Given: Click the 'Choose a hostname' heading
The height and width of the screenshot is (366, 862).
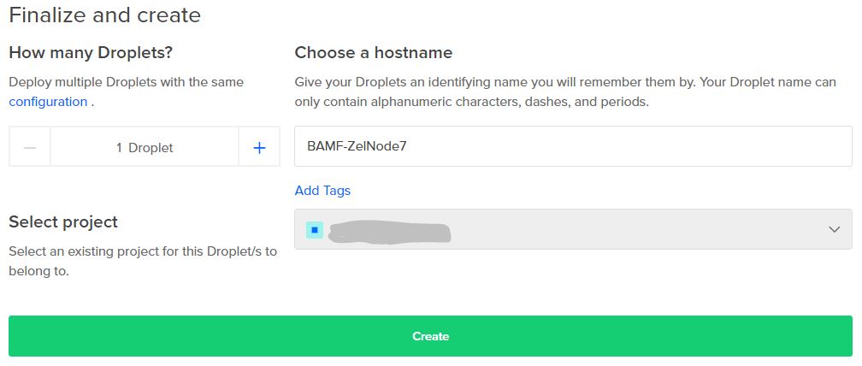Looking at the screenshot, I should click(373, 53).
